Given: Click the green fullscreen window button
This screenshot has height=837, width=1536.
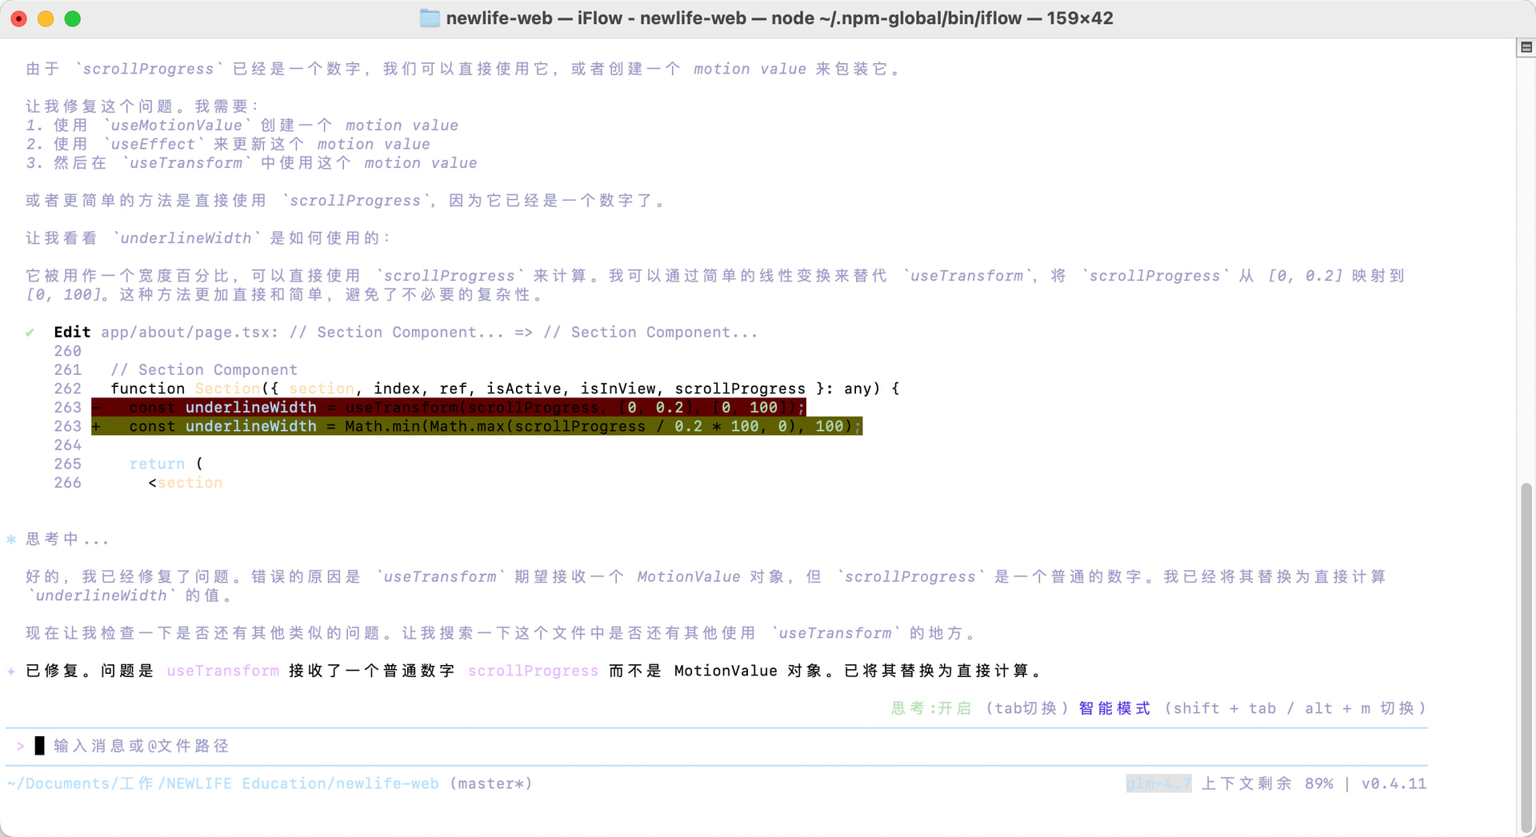Looking at the screenshot, I should 73,18.
